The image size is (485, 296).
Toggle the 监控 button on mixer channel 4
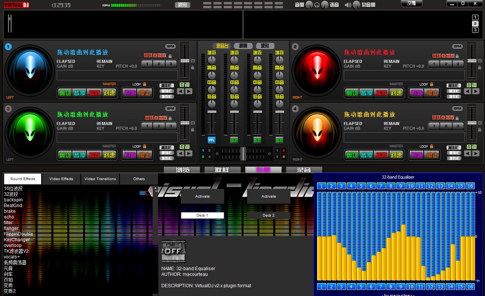tap(279, 140)
